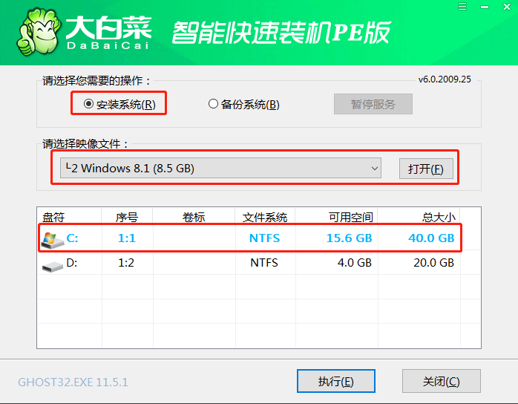The height and width of the screenshot is (404, 518).
Task: Click the NTFS cell in D: row
Action: (x=264, y=262)
